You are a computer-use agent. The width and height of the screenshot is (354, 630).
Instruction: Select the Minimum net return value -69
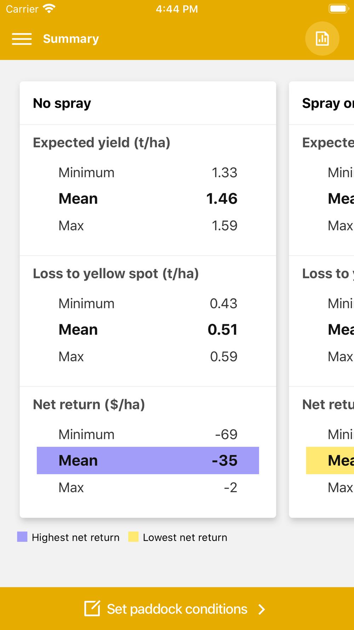[x=226, y=434]
